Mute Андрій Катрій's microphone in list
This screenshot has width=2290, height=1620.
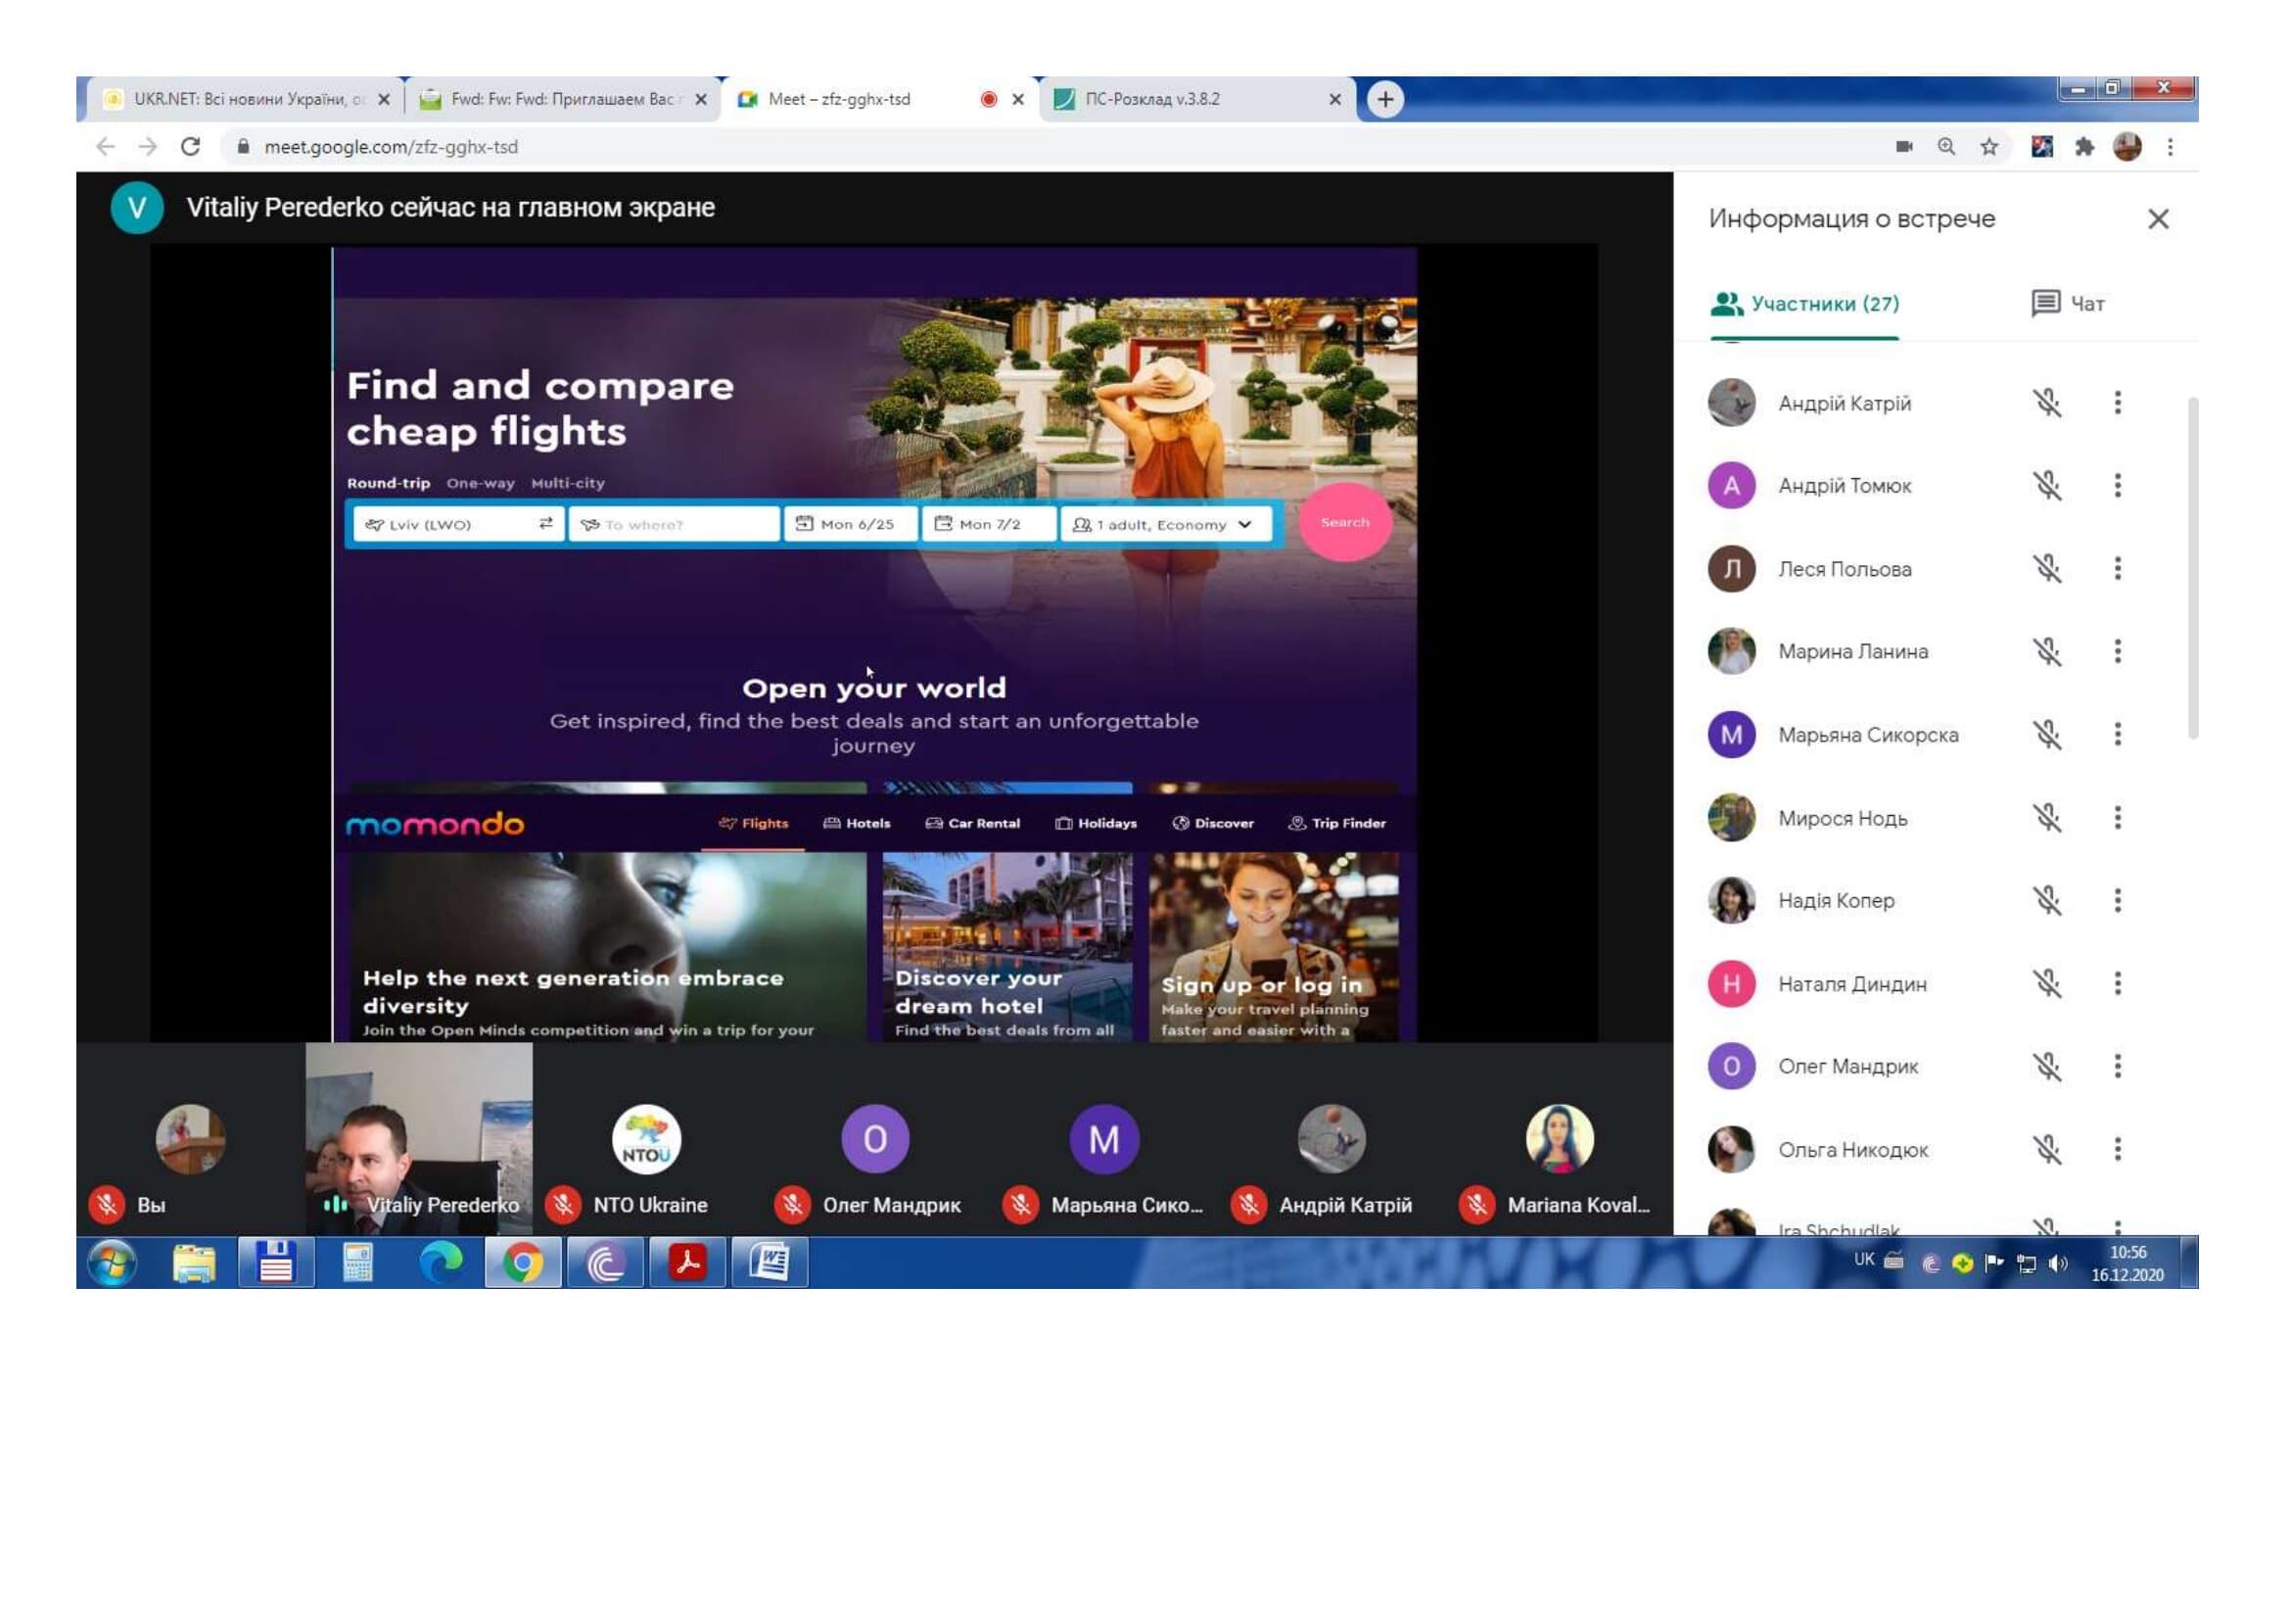coord(2046,403)
